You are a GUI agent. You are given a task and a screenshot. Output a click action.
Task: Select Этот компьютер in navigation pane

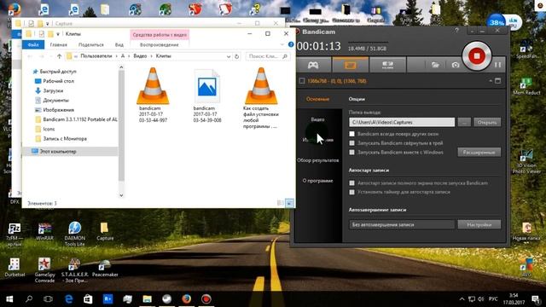coord(58,152)
